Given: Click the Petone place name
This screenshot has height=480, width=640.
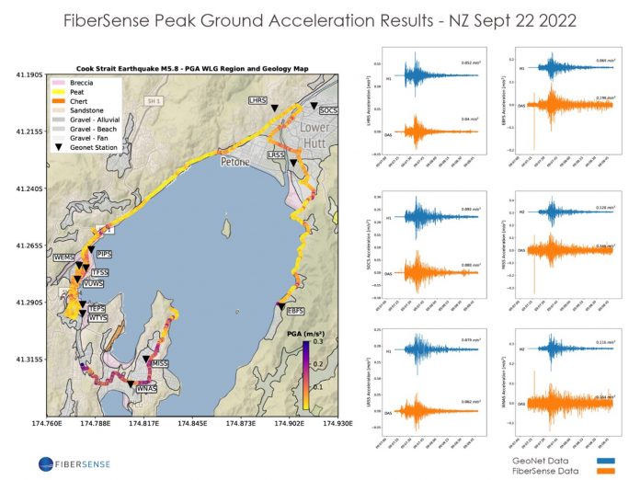Looking at the screenshot, I should (235, 162).
